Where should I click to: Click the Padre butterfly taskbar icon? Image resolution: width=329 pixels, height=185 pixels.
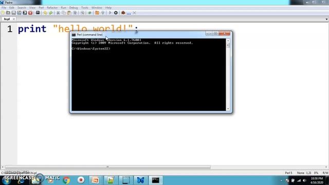140,180
